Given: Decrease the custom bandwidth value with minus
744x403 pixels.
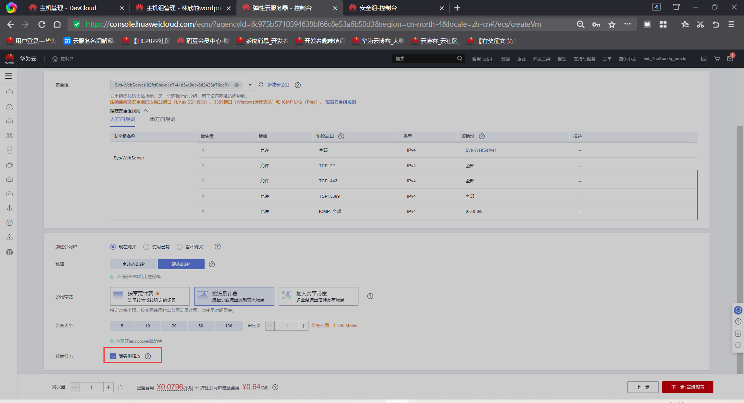Looking at the screenshot, I should [270, 326].
